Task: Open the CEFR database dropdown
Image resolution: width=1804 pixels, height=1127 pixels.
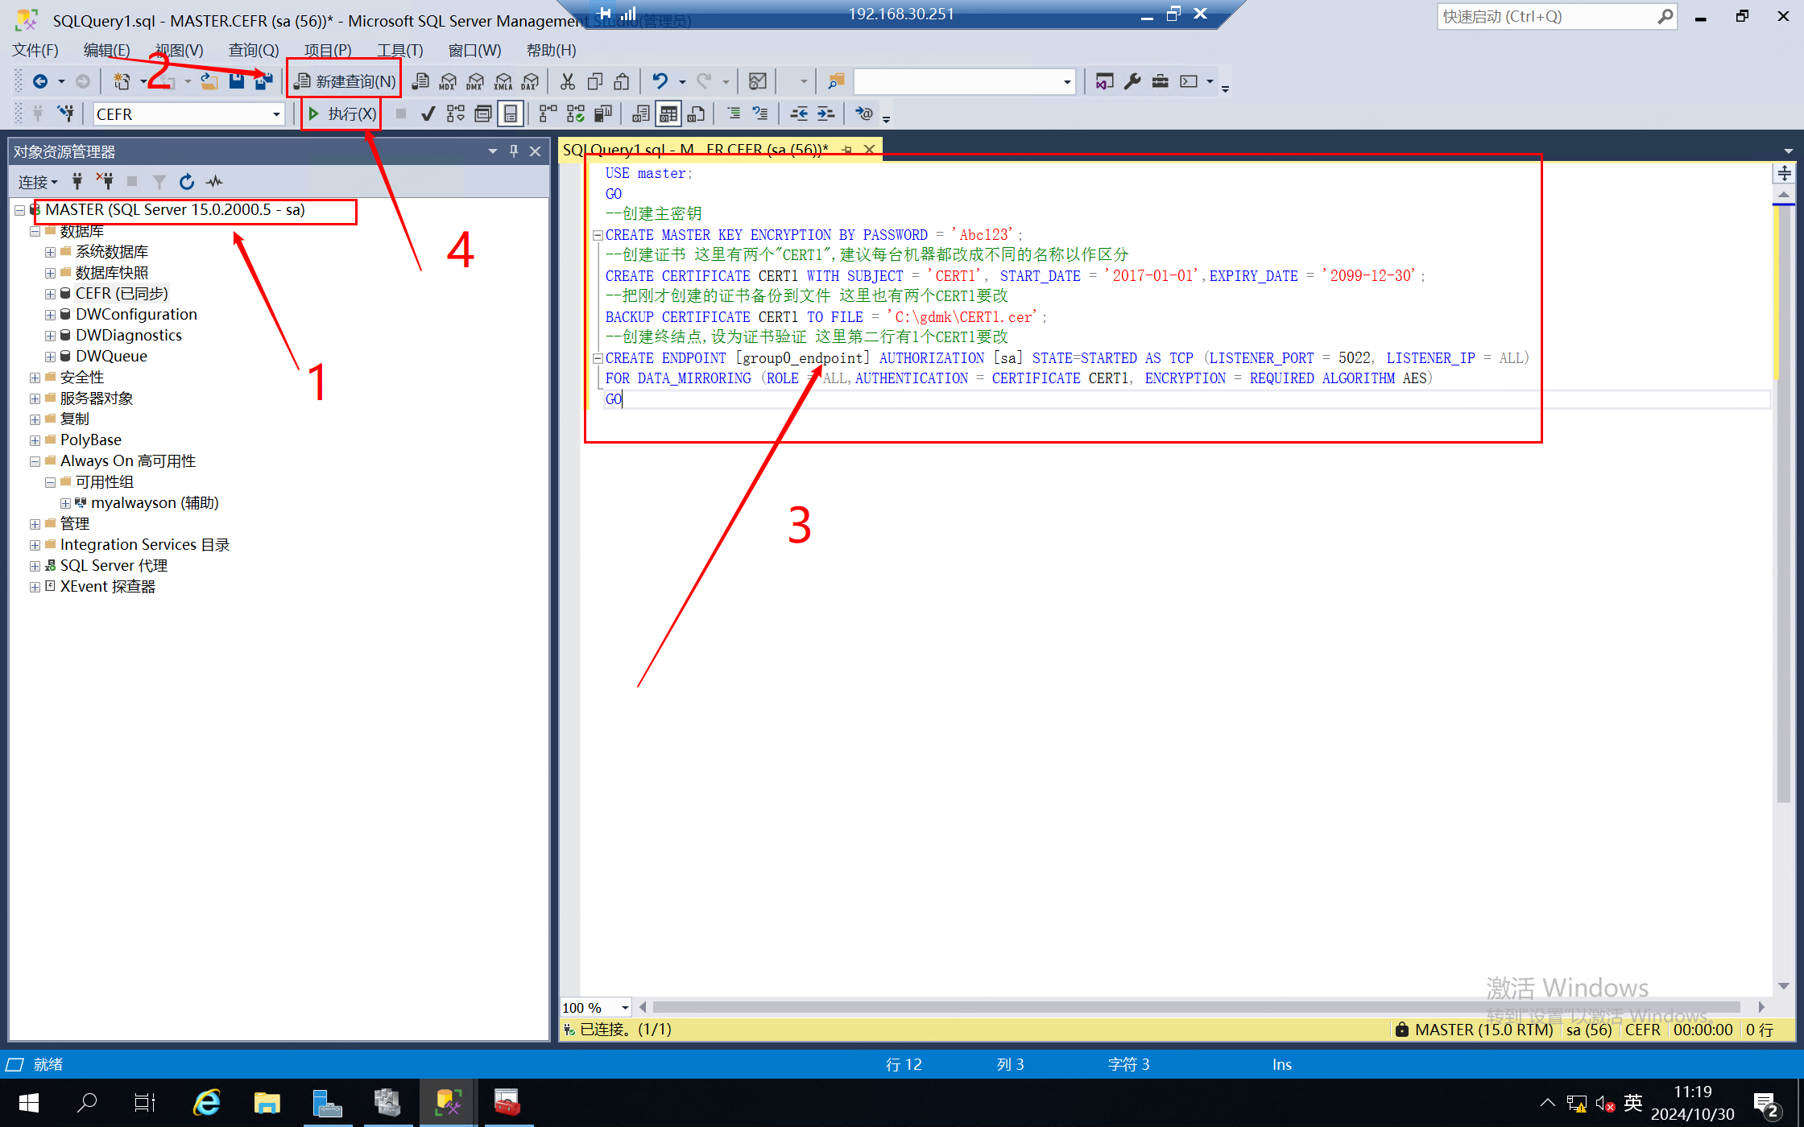Action: [x=276, y=114]
